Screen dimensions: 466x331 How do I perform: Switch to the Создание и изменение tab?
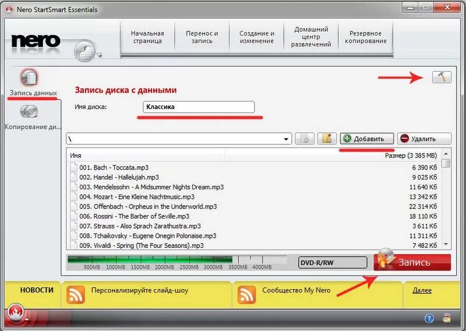click(256, 37)
